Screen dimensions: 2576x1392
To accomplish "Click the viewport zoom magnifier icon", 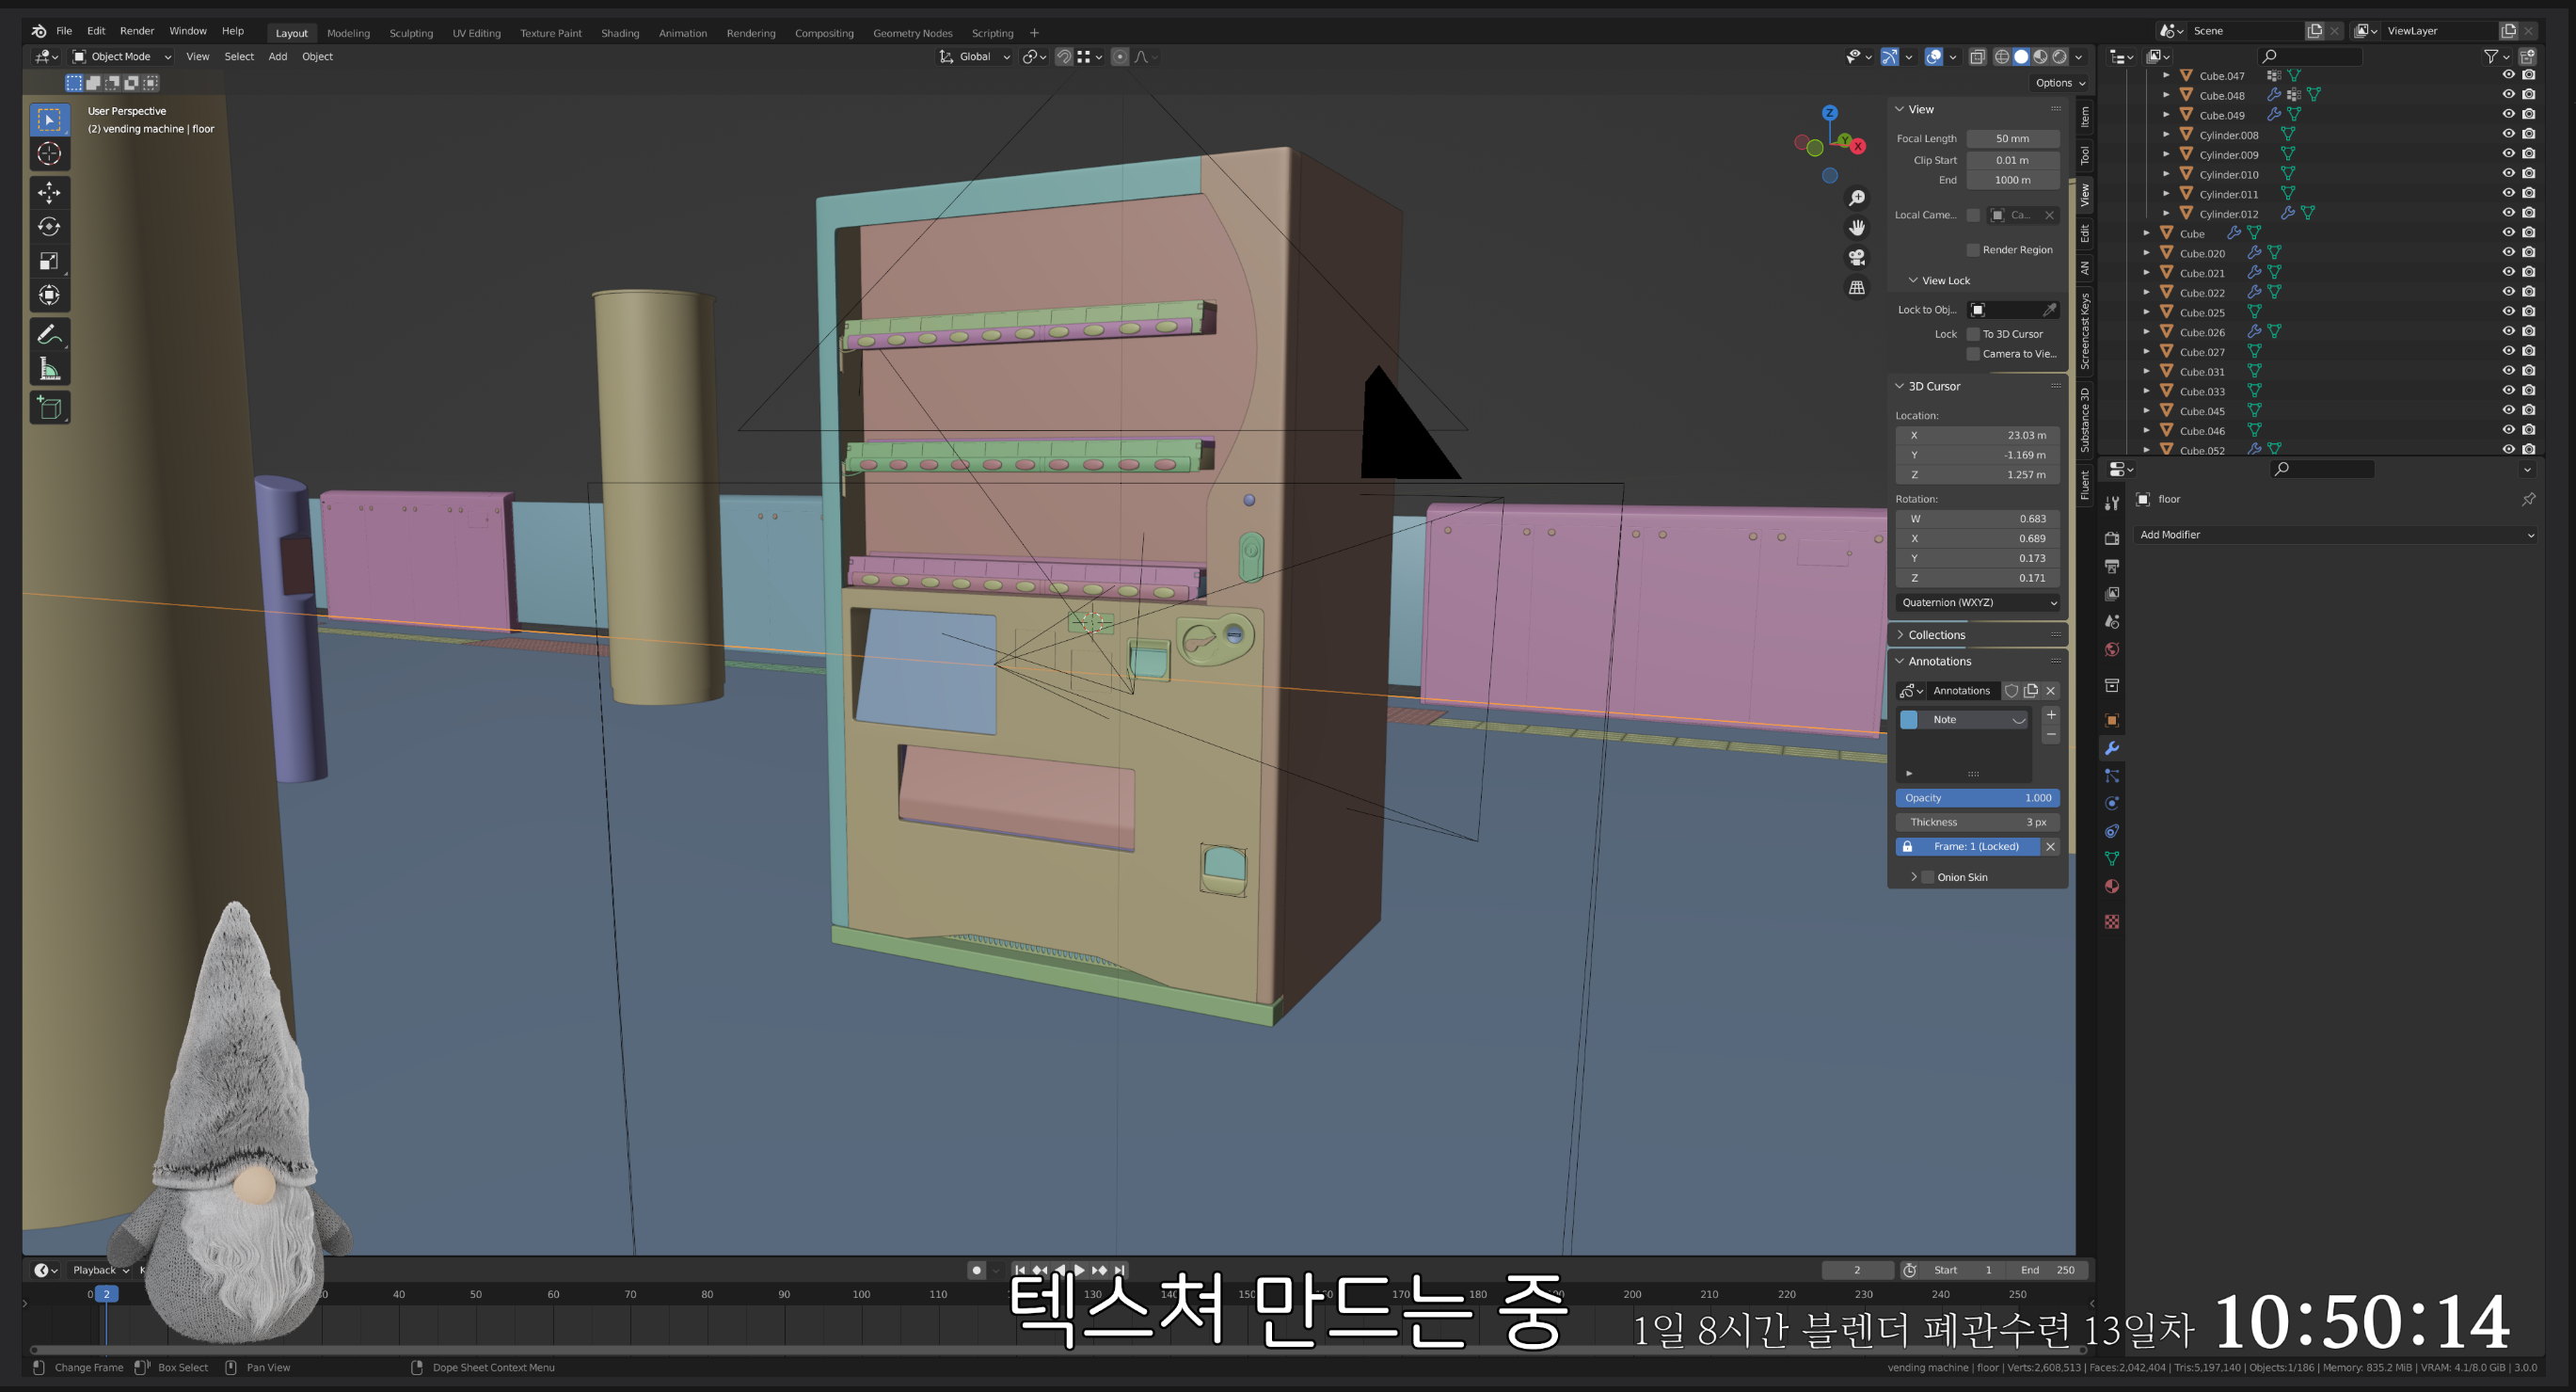I will (x=1857, y=199).
